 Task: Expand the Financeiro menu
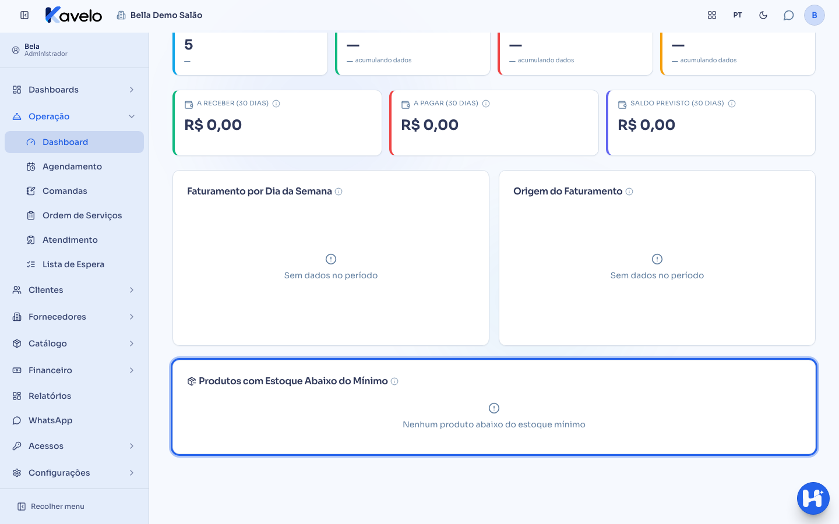pyautogui.click(x=74, y=370)
